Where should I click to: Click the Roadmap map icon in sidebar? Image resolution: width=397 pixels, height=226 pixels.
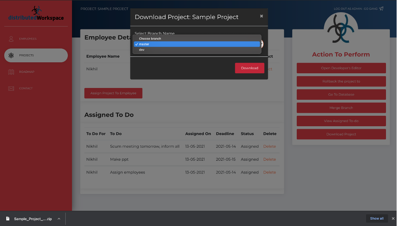[11, 72]
